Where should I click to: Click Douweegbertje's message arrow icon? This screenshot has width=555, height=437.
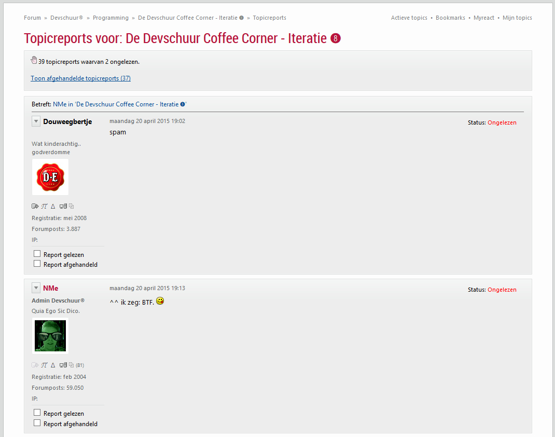click(35, 206)
